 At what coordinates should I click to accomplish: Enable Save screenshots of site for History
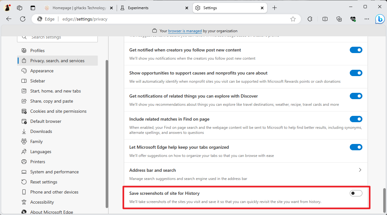pos(356,193)
